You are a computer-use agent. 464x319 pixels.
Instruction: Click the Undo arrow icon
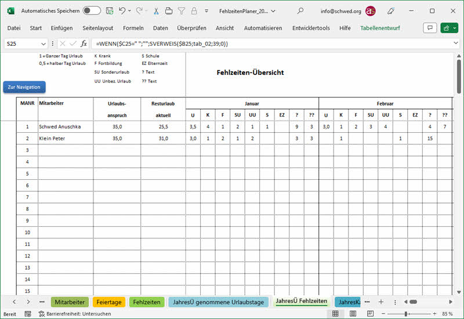122,10
